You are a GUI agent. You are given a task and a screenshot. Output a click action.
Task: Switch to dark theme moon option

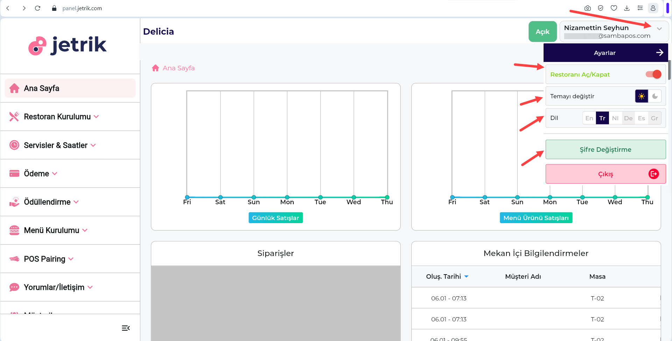[x=654, y=96]
